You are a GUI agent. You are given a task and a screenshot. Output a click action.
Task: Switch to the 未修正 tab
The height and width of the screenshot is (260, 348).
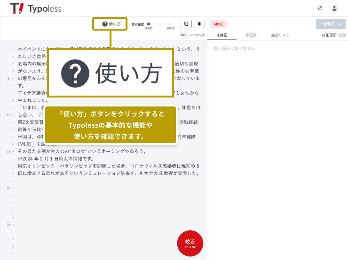tap(222, 35)
